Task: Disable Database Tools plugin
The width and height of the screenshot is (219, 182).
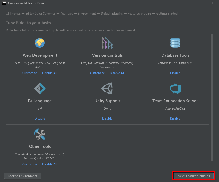Action: (x=175, y=73)
